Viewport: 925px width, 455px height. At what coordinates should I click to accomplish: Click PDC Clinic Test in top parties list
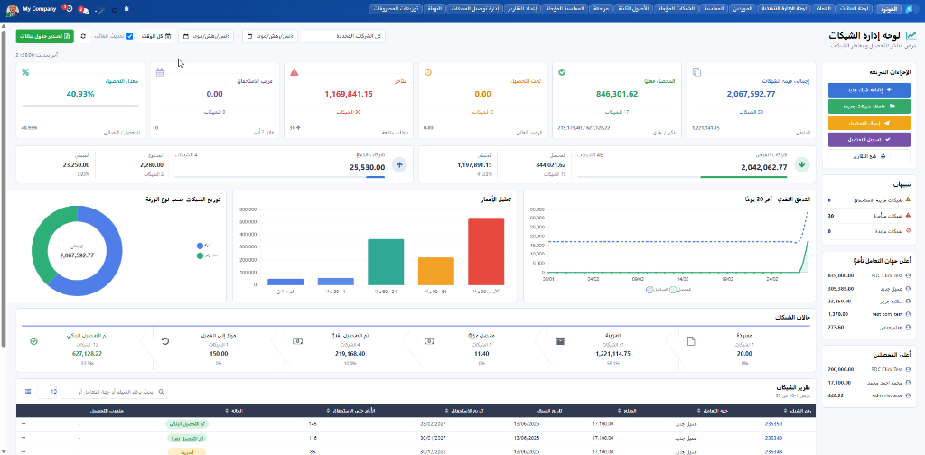tap(887, 275)
